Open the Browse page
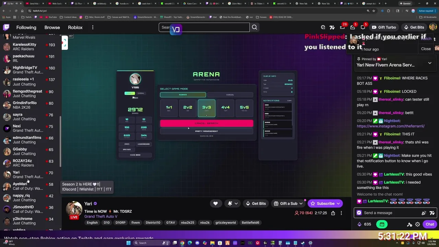439x247 pixels. 52,27
